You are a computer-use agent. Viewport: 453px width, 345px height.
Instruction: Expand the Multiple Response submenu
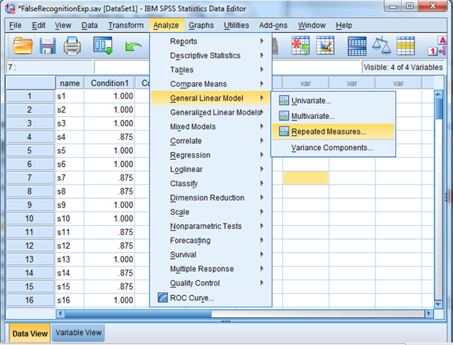point(211,269)
